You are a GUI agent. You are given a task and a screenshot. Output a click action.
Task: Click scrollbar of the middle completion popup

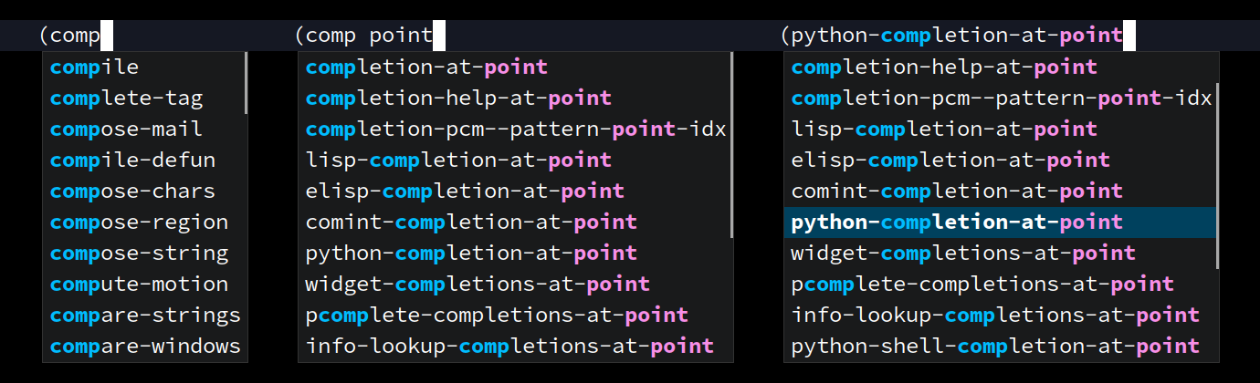click(x=731, y=145)
